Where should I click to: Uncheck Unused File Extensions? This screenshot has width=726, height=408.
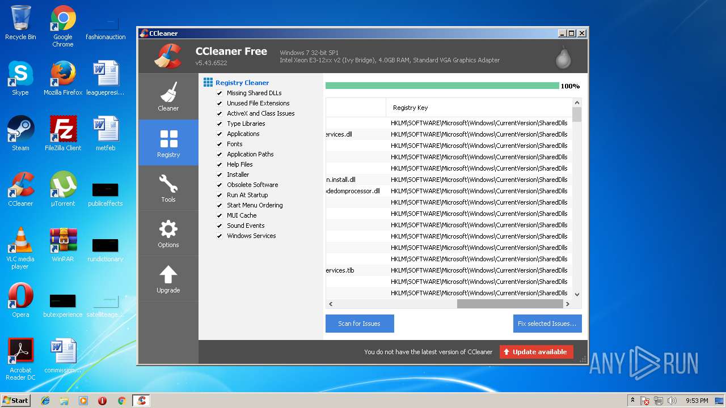click(x=220, y=104)
